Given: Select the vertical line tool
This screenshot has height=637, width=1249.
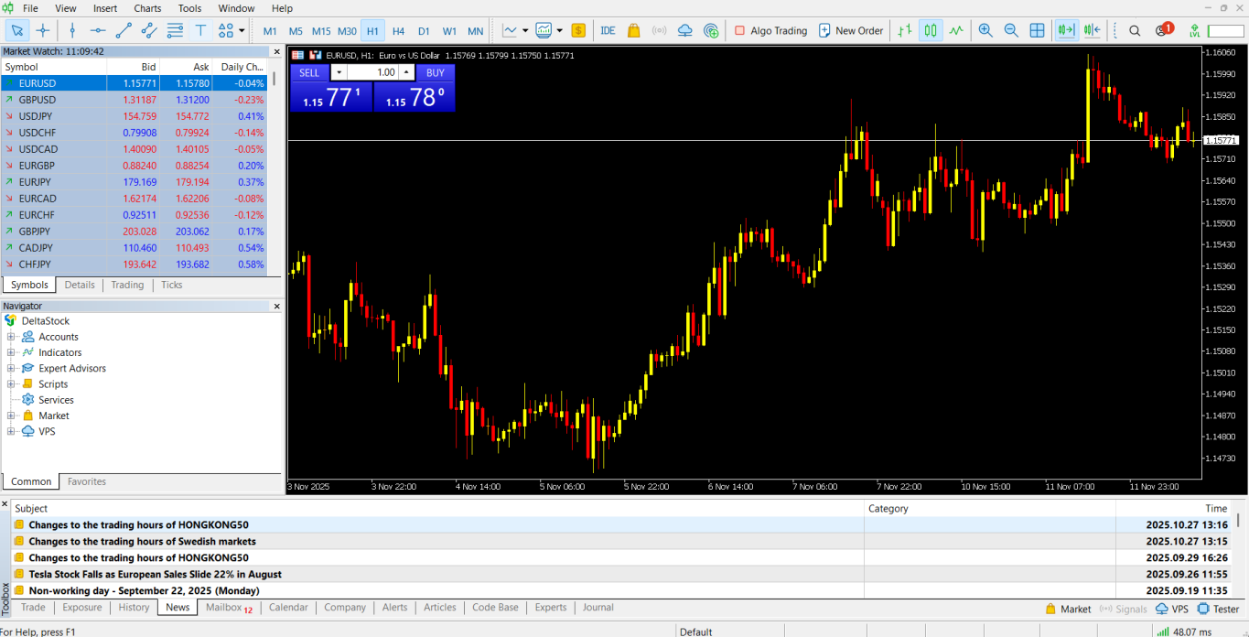Looking at the screenshot, I should click(72, 30).
